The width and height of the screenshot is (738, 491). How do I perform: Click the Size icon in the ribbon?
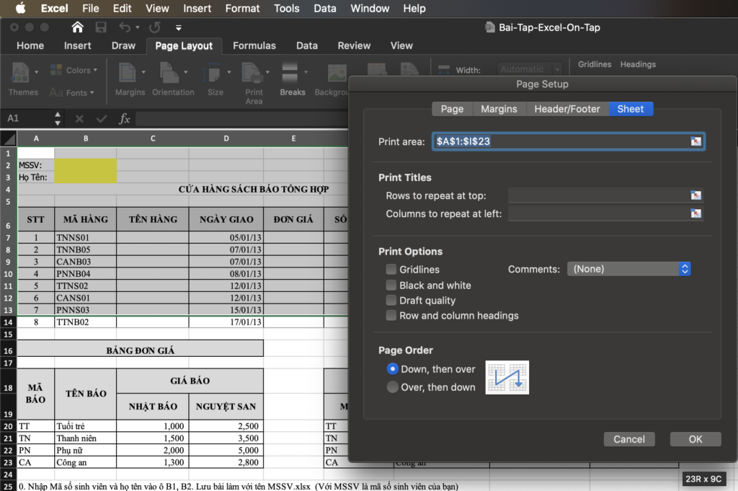click(x=213, y=73)
